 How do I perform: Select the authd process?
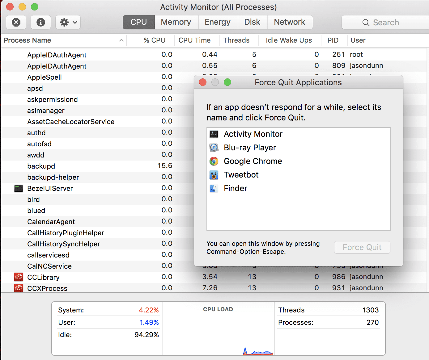(36, 133)
